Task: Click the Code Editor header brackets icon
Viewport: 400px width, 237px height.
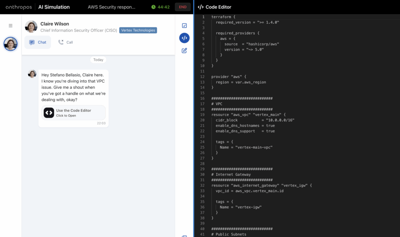Action: [201, 7]
